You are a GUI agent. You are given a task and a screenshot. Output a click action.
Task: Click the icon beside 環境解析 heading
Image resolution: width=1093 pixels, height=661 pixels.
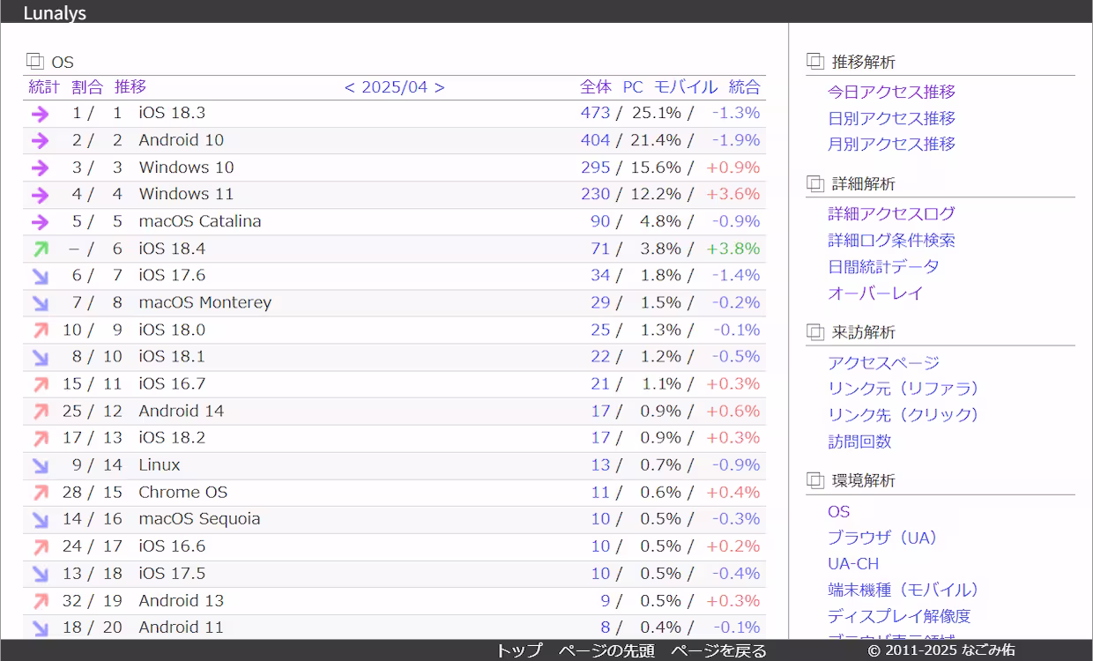click(x=815, y=480)
